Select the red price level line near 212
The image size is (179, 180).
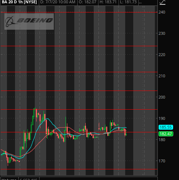[x=79, y=72]
